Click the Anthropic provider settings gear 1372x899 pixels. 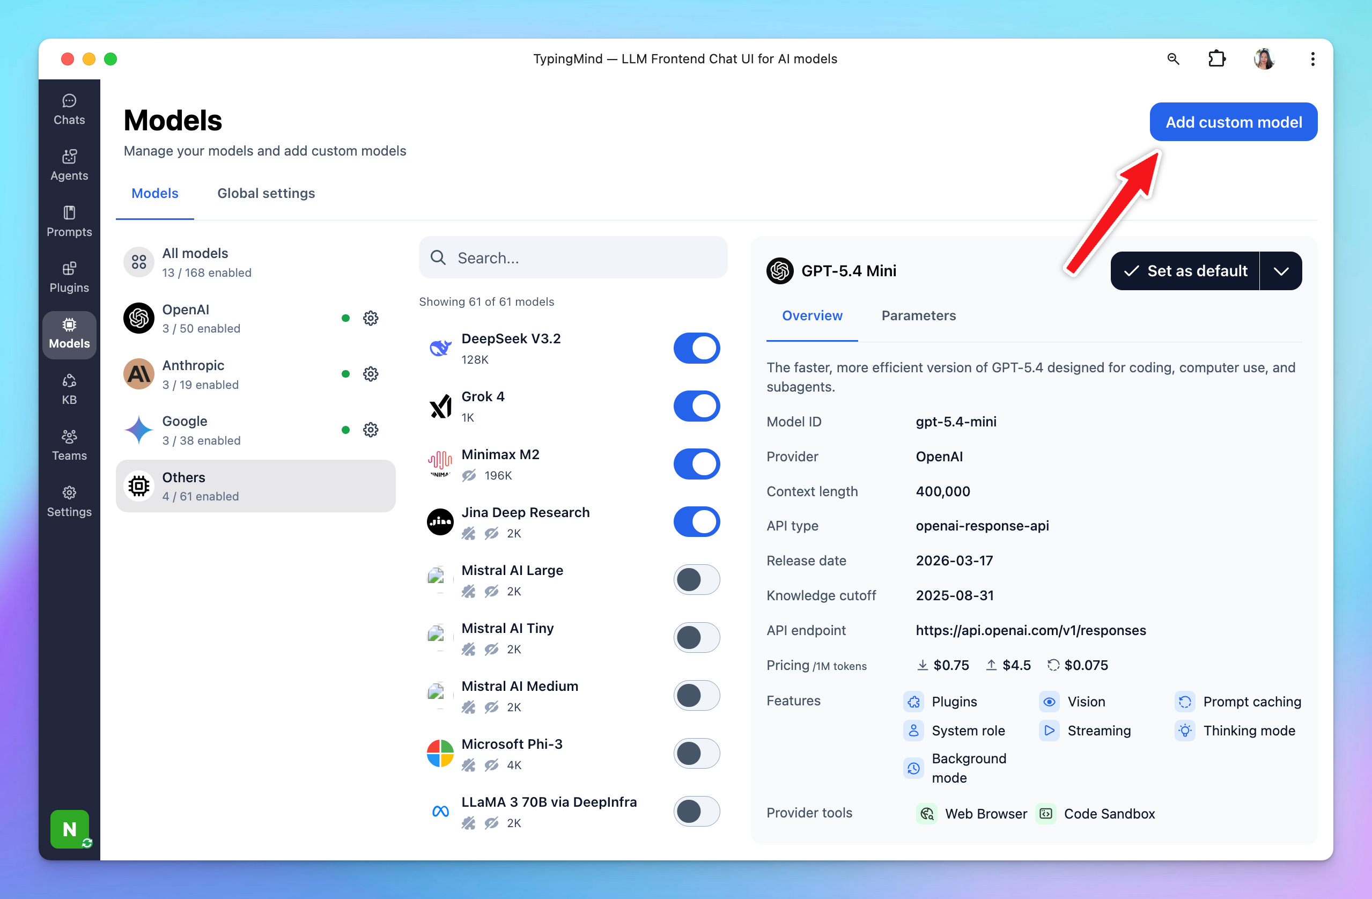click(371, 374)
